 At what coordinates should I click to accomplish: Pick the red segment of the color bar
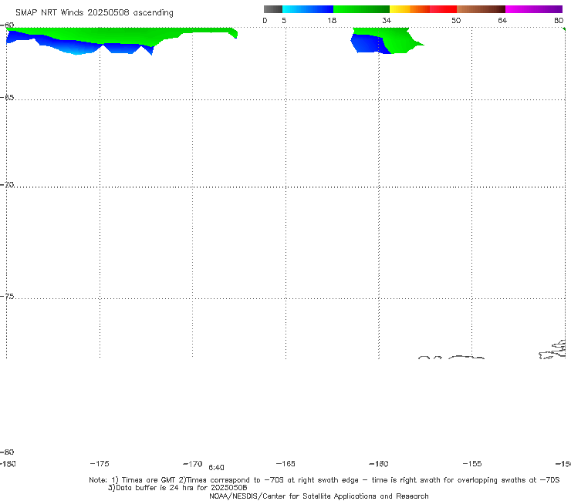(443, 9)
